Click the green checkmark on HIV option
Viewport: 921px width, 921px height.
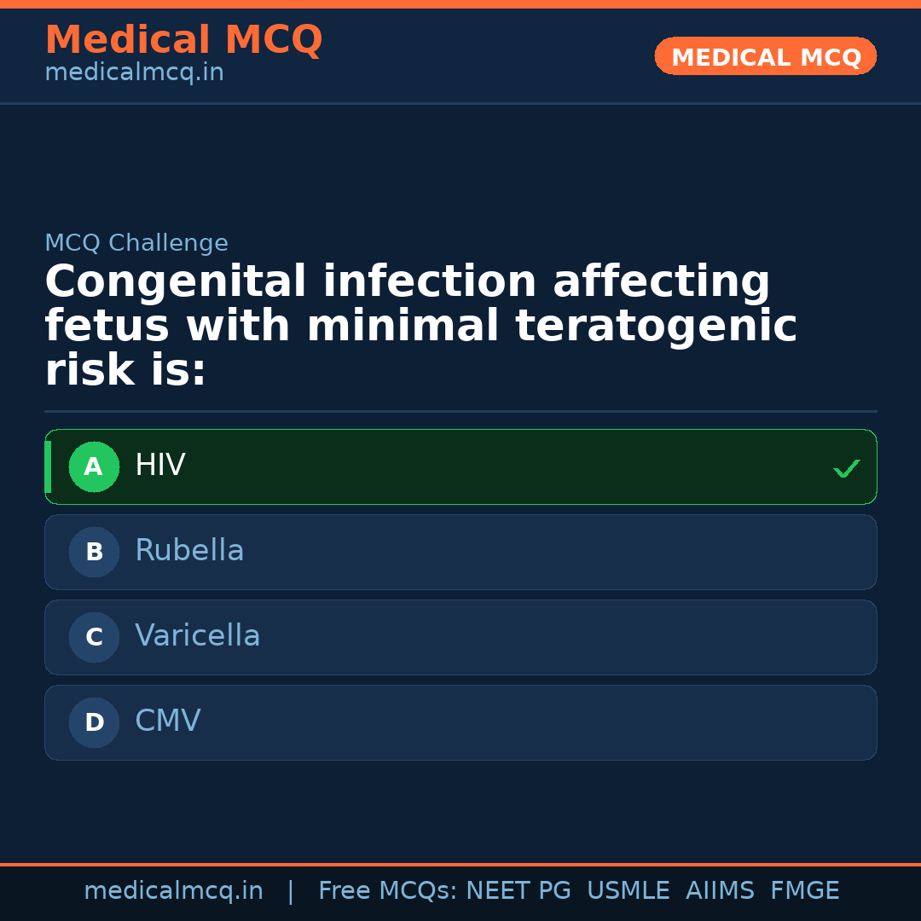click(846, 468)
